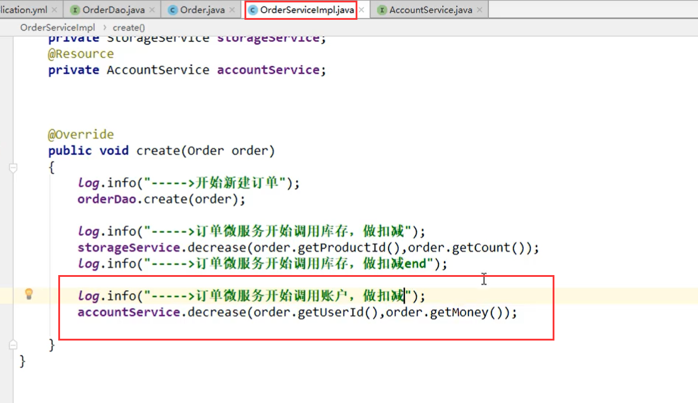
Task: Open the AccountService.java tab
Action: [431, 10]
